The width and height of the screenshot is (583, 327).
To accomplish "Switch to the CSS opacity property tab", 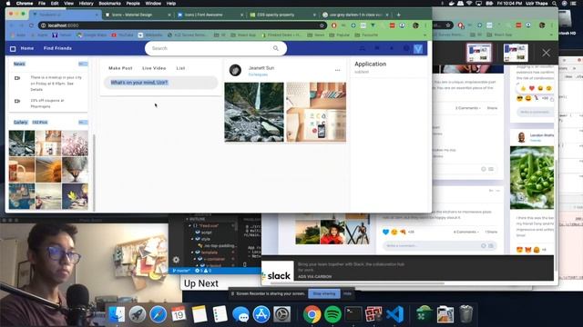I will point(282,15).
